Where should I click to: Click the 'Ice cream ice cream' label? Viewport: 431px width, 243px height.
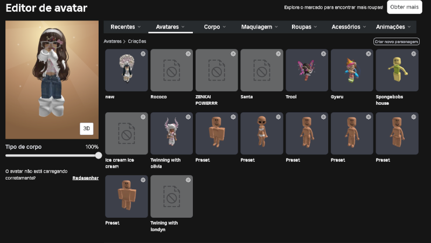click(x=120, y=163)
